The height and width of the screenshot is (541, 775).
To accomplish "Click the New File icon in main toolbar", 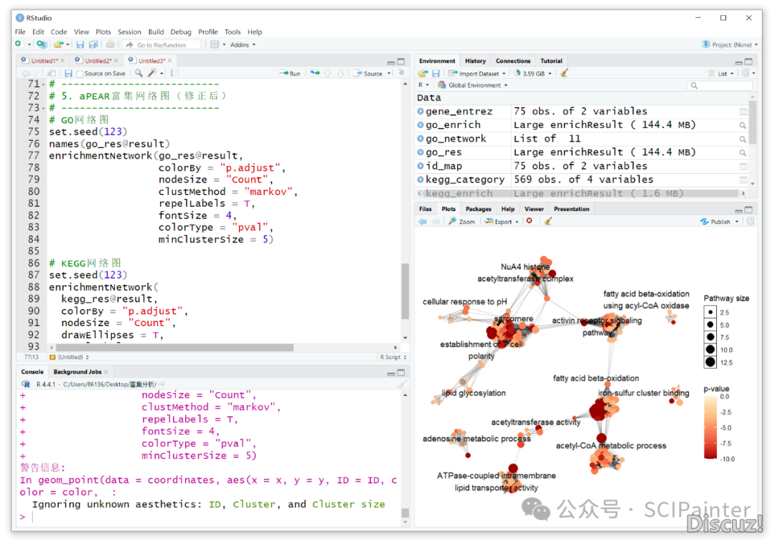I will [18, 45].
